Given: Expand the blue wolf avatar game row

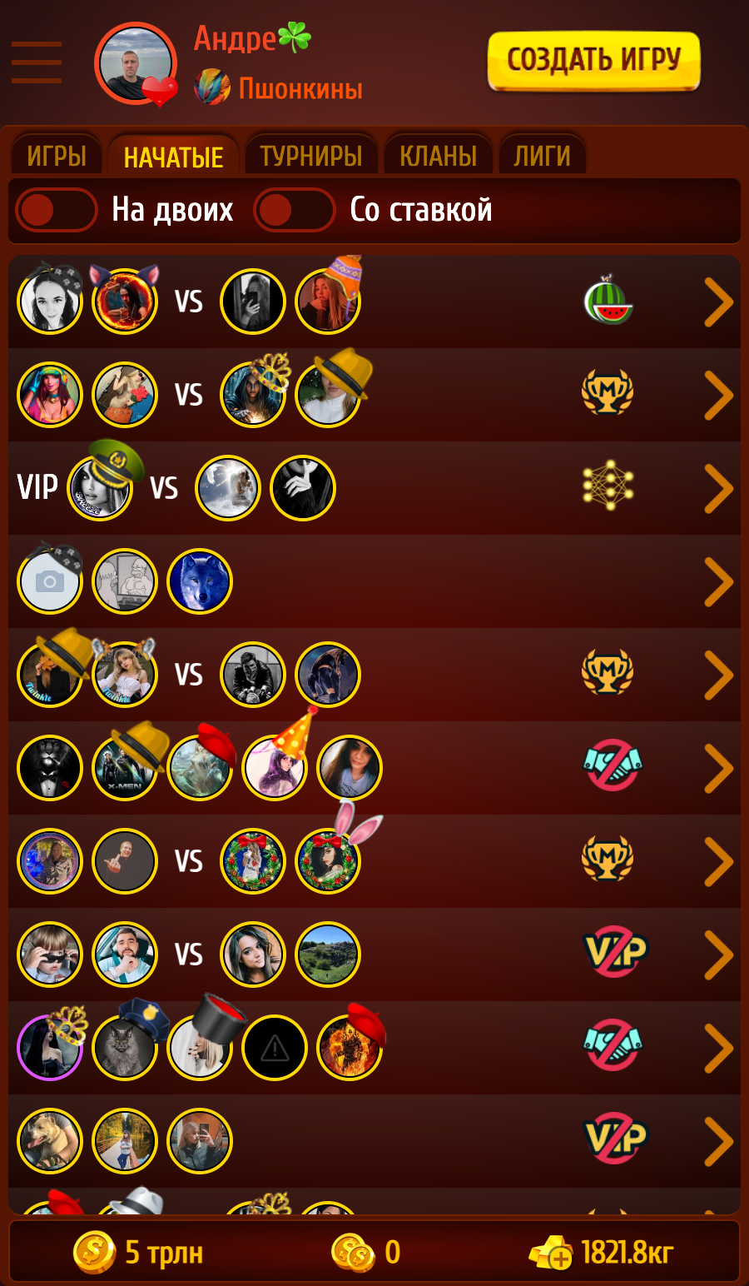Looking at the screenshot, I should (719, 581).
